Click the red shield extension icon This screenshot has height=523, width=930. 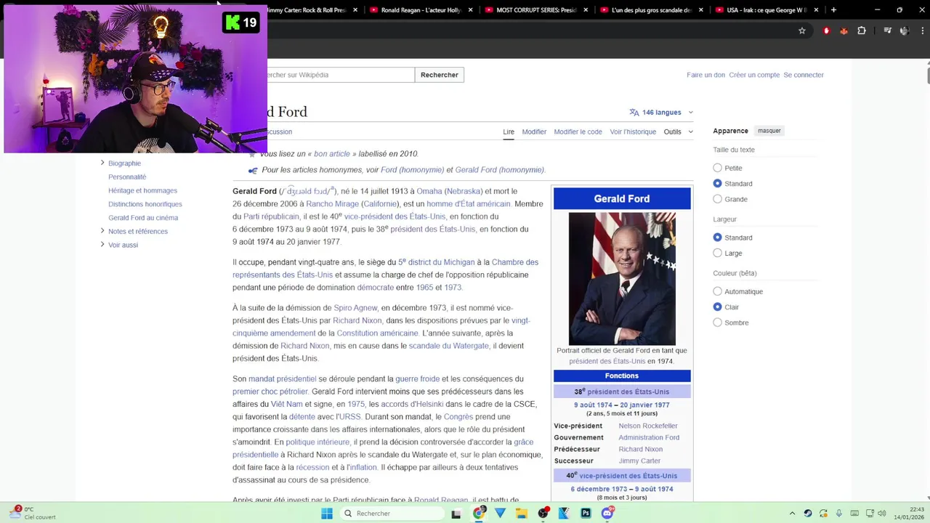pos(826,31)
